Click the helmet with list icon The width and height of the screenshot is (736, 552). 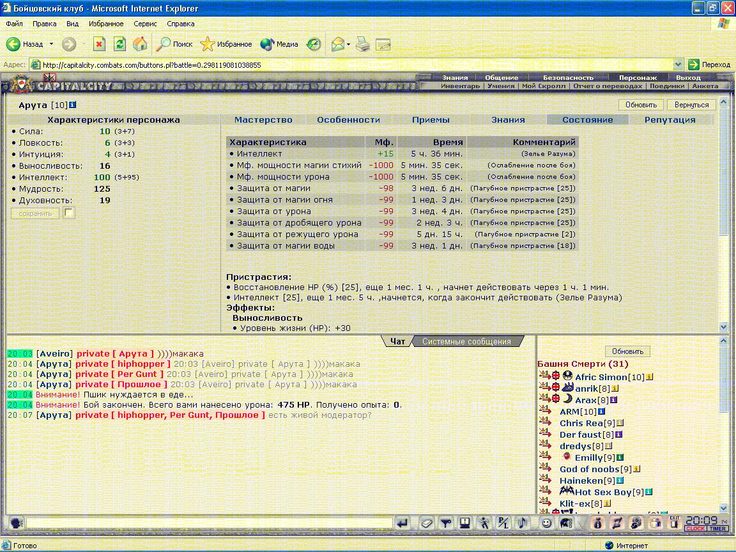[566, 523]
